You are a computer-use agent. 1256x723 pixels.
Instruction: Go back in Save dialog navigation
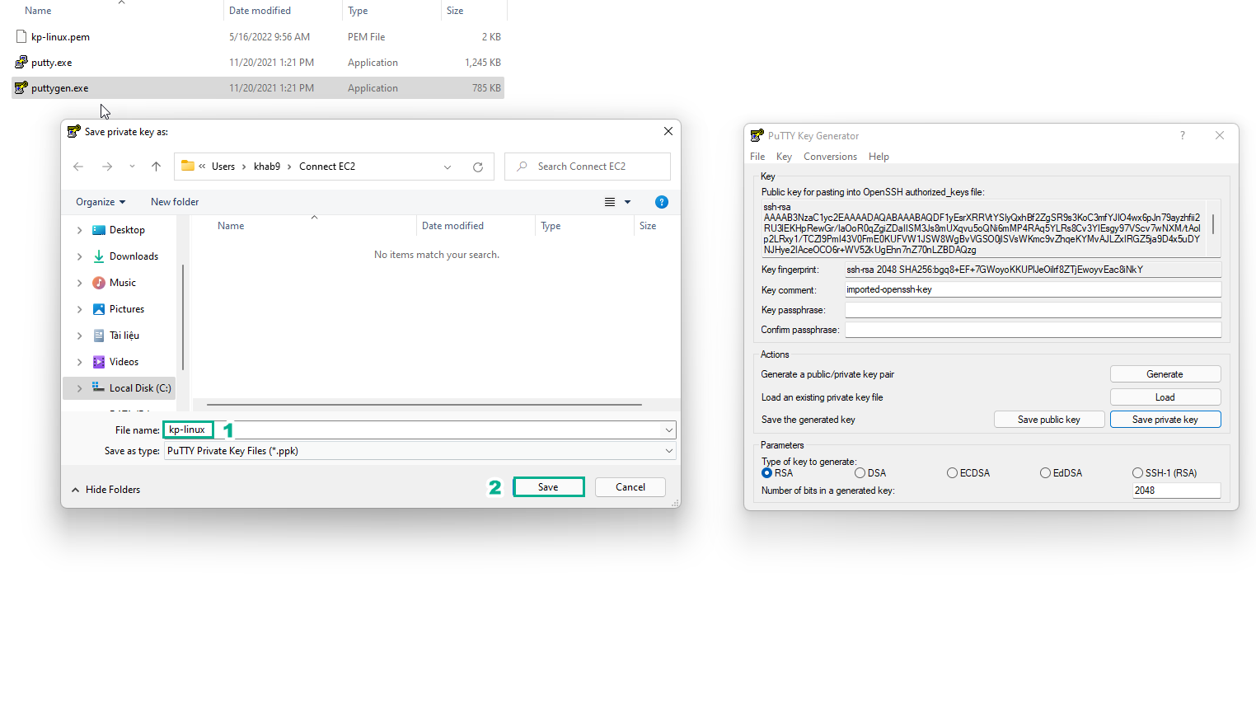pos(78,167)
